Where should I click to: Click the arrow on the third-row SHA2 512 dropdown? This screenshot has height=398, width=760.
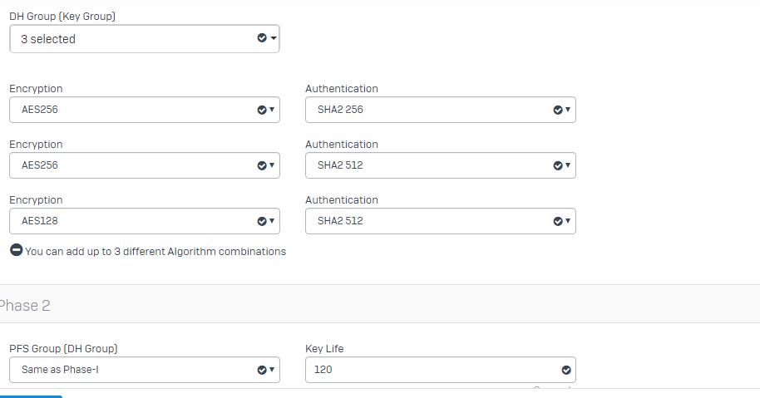click(x=568, y=221)
